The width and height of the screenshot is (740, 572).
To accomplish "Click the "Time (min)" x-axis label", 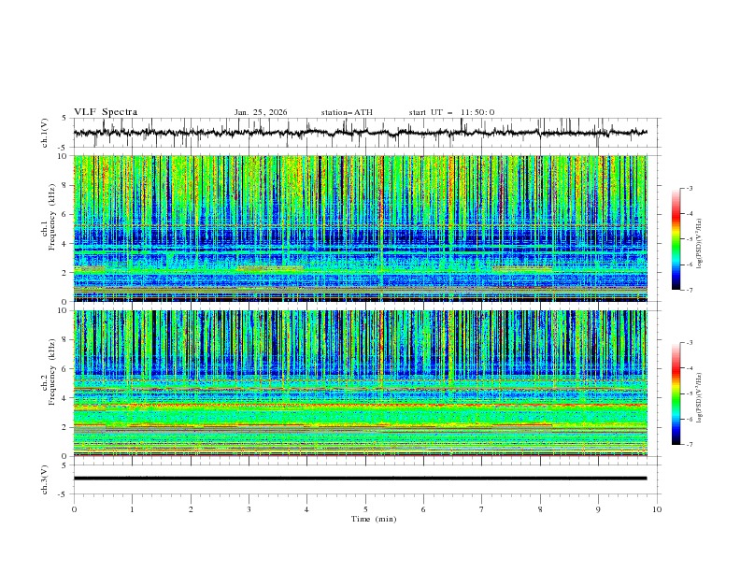I will (374, 519).
